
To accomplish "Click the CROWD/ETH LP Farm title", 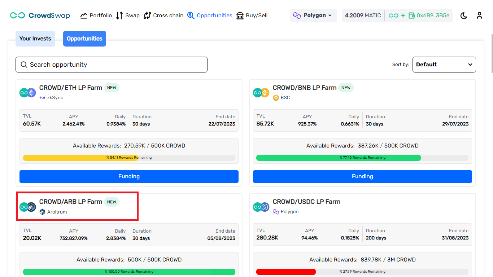I will [71, 88].
